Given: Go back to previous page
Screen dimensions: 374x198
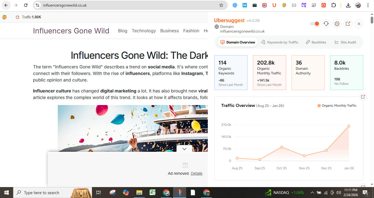Looking at the screenshot, I should (6, 5).
